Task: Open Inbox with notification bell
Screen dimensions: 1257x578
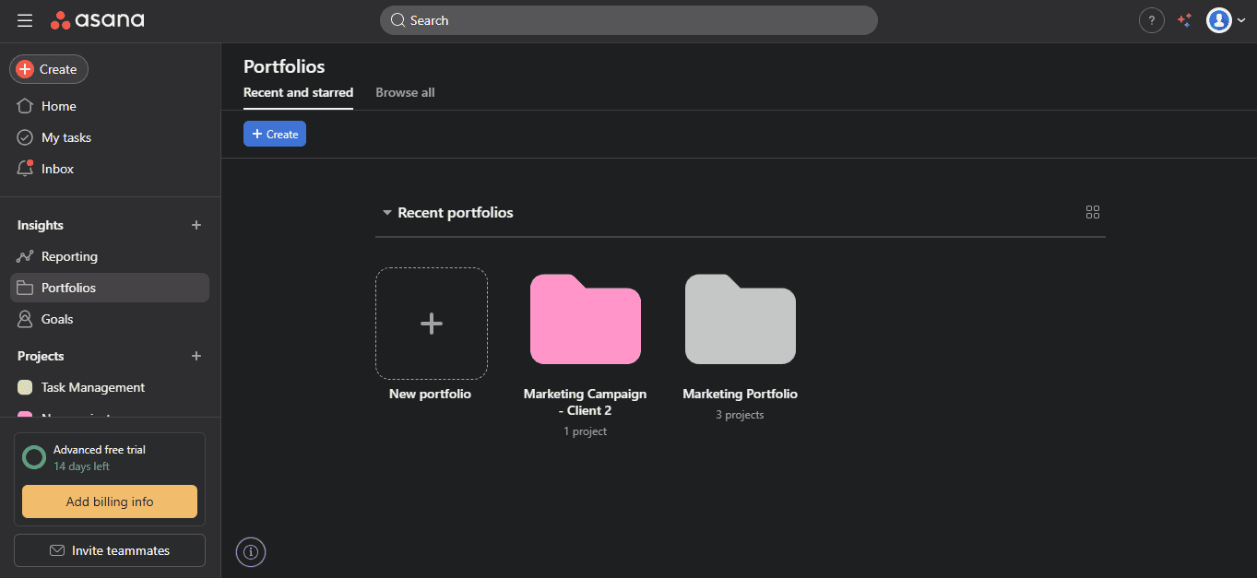Action: pyautogui.click(x=57, y=169)
